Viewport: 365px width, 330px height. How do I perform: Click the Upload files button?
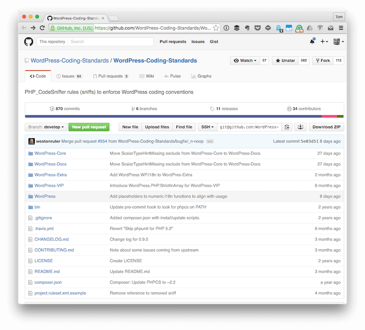pos(157,127)
